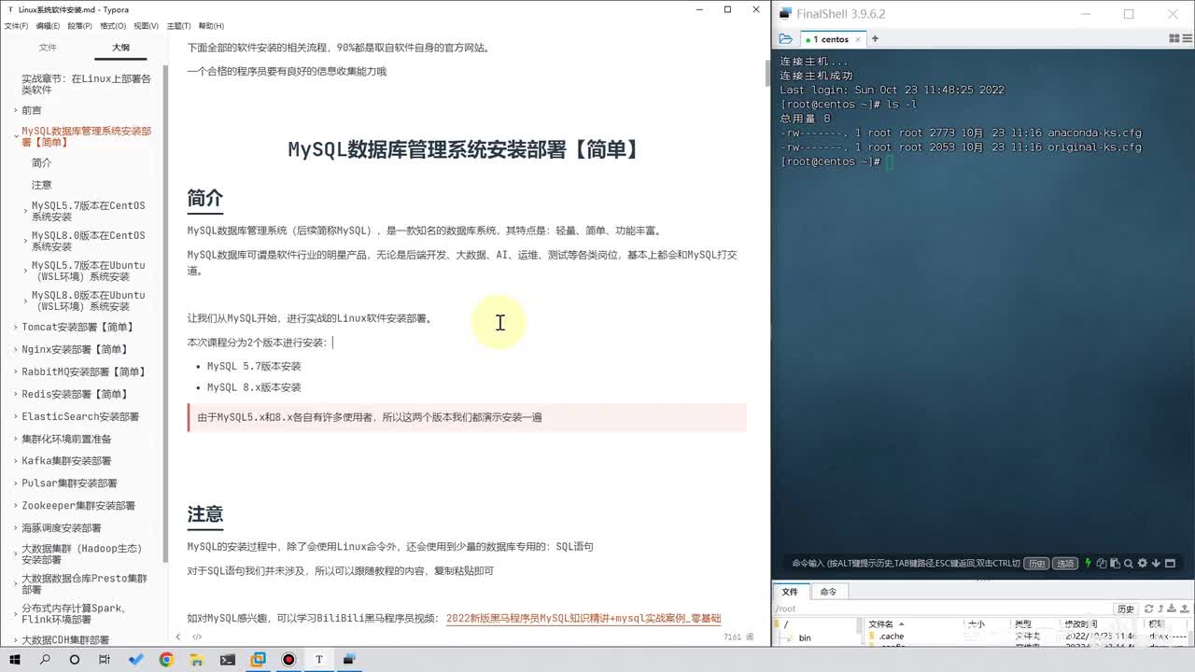
Task: Click the copy icon in the command bar
Action: pyautogui.click(x=1102, y=564)
